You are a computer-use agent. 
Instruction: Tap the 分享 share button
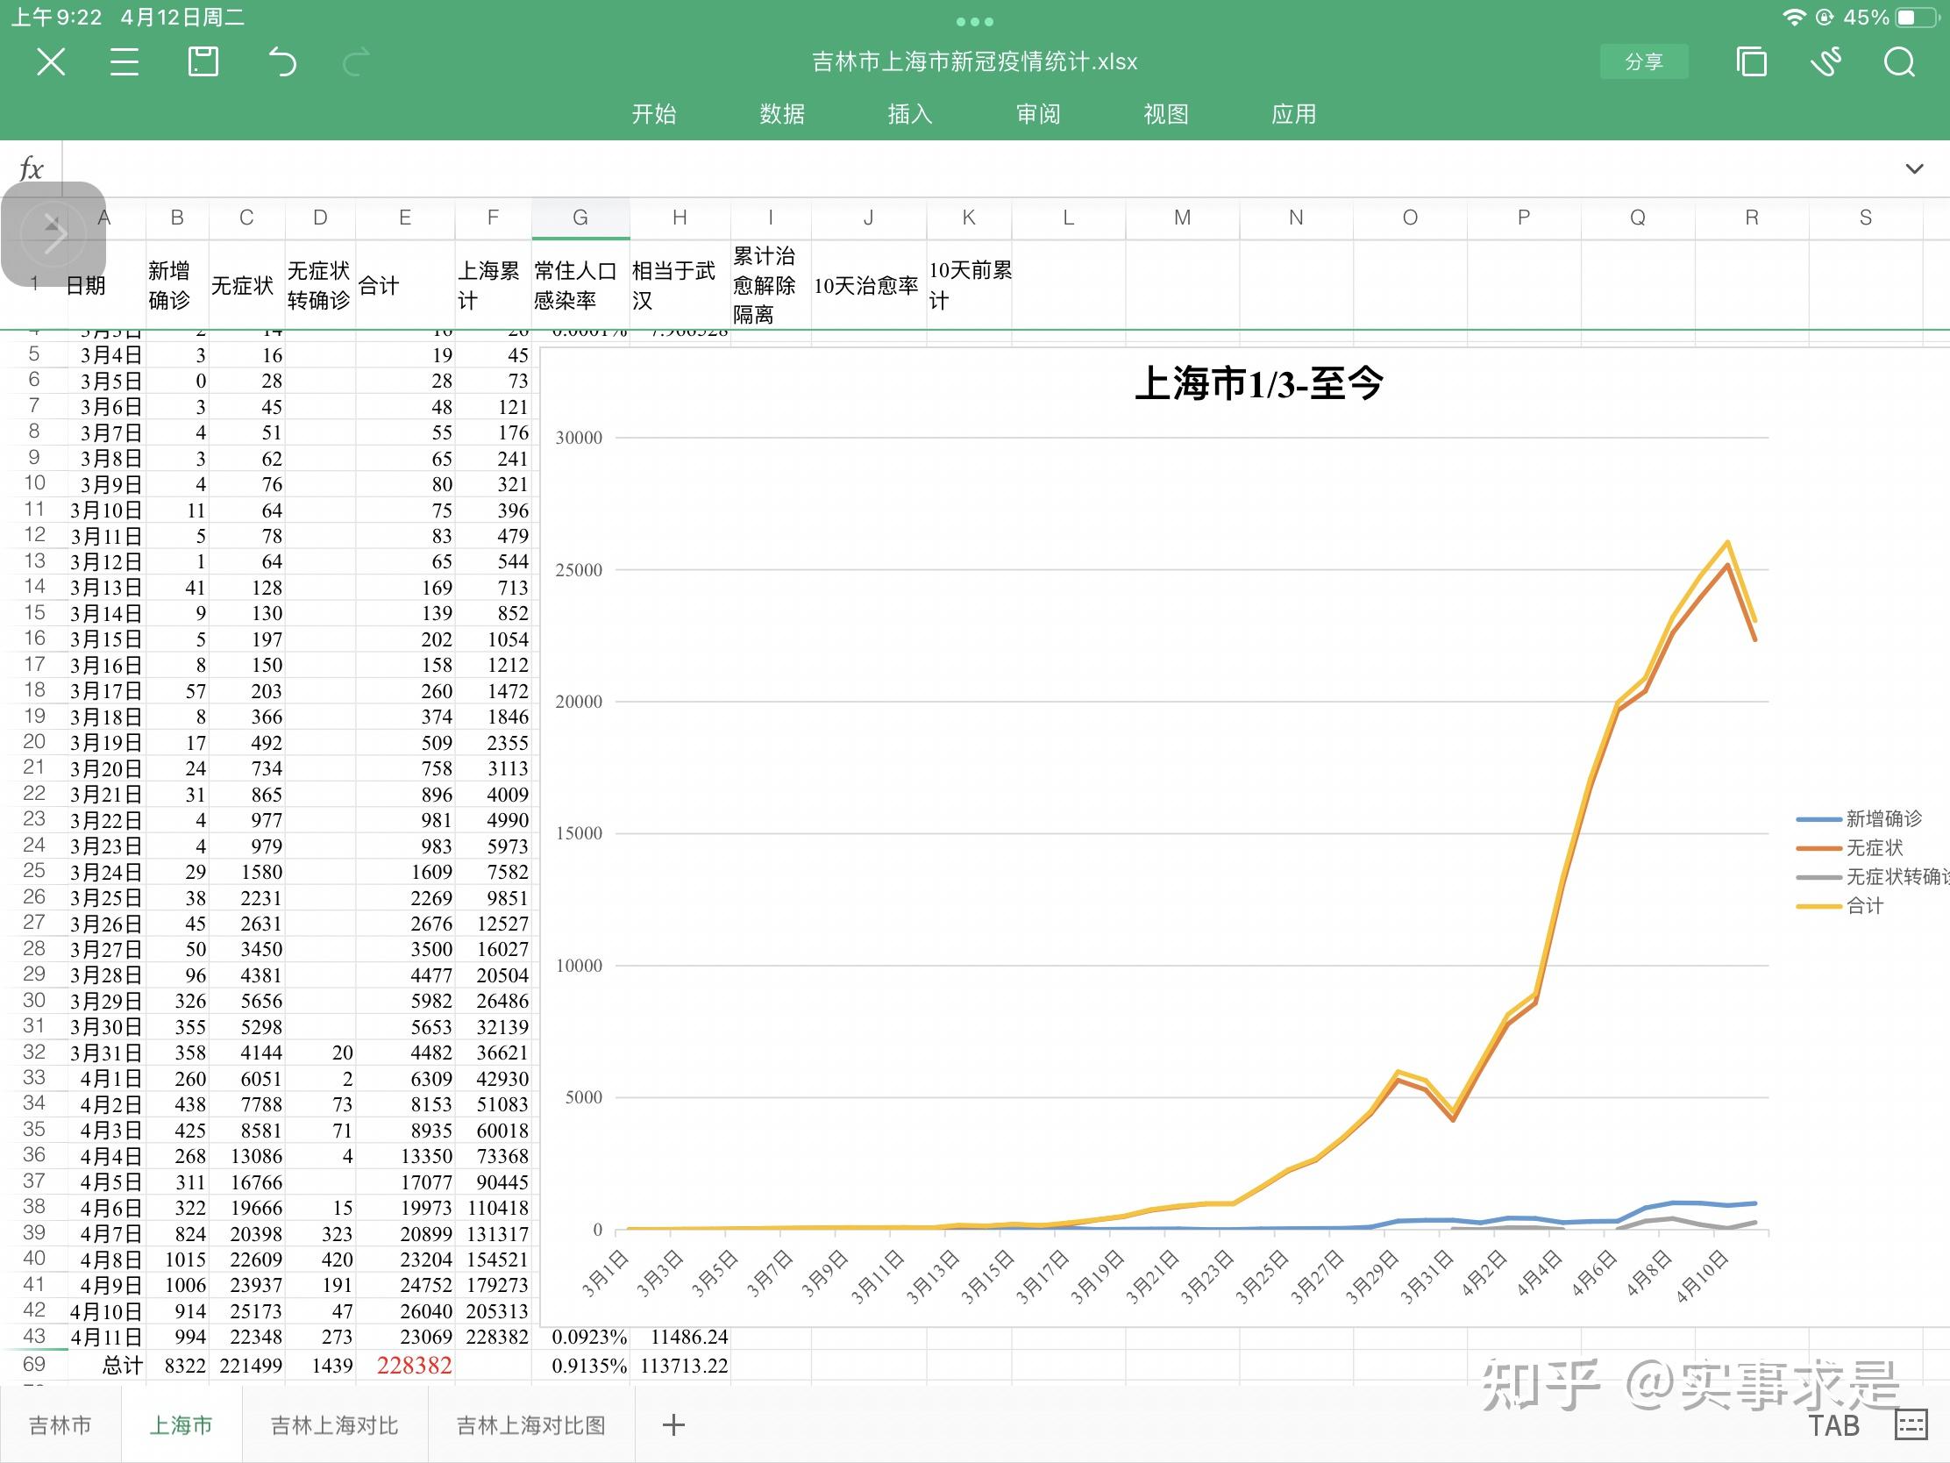pos(1644,61)
